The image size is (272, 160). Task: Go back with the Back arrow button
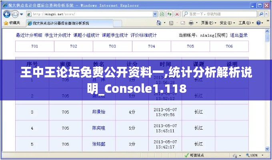click(x=7, y=14)
